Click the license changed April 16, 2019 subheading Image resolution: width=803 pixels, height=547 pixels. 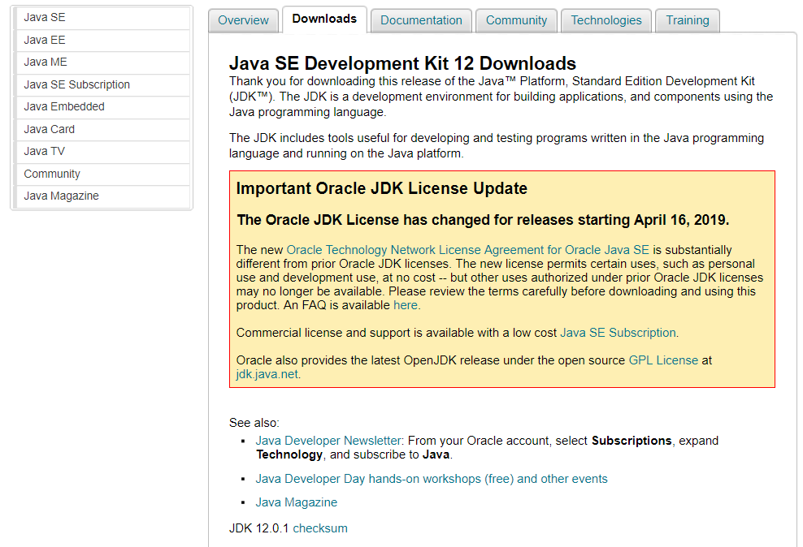click(483, 220)
